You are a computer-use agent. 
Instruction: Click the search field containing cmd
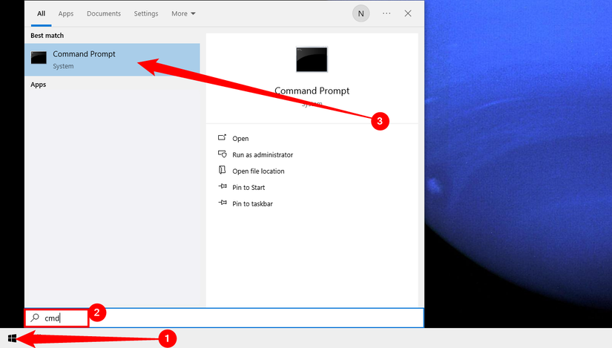pyautogui.click(x=223, y=318)
